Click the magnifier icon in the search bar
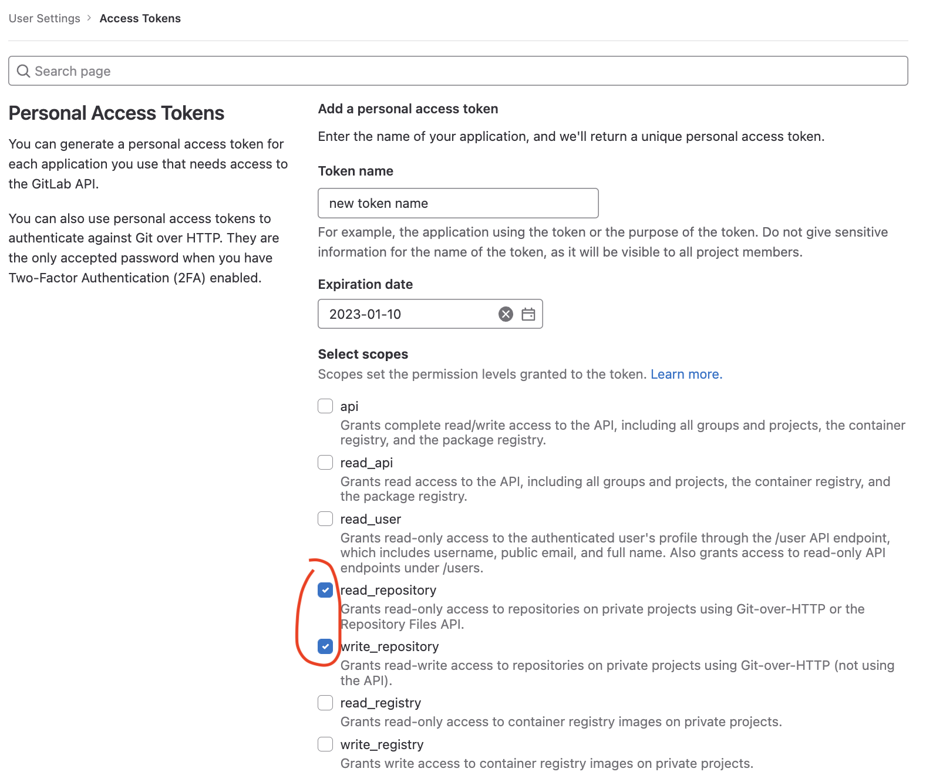 [x=23, y=71]
